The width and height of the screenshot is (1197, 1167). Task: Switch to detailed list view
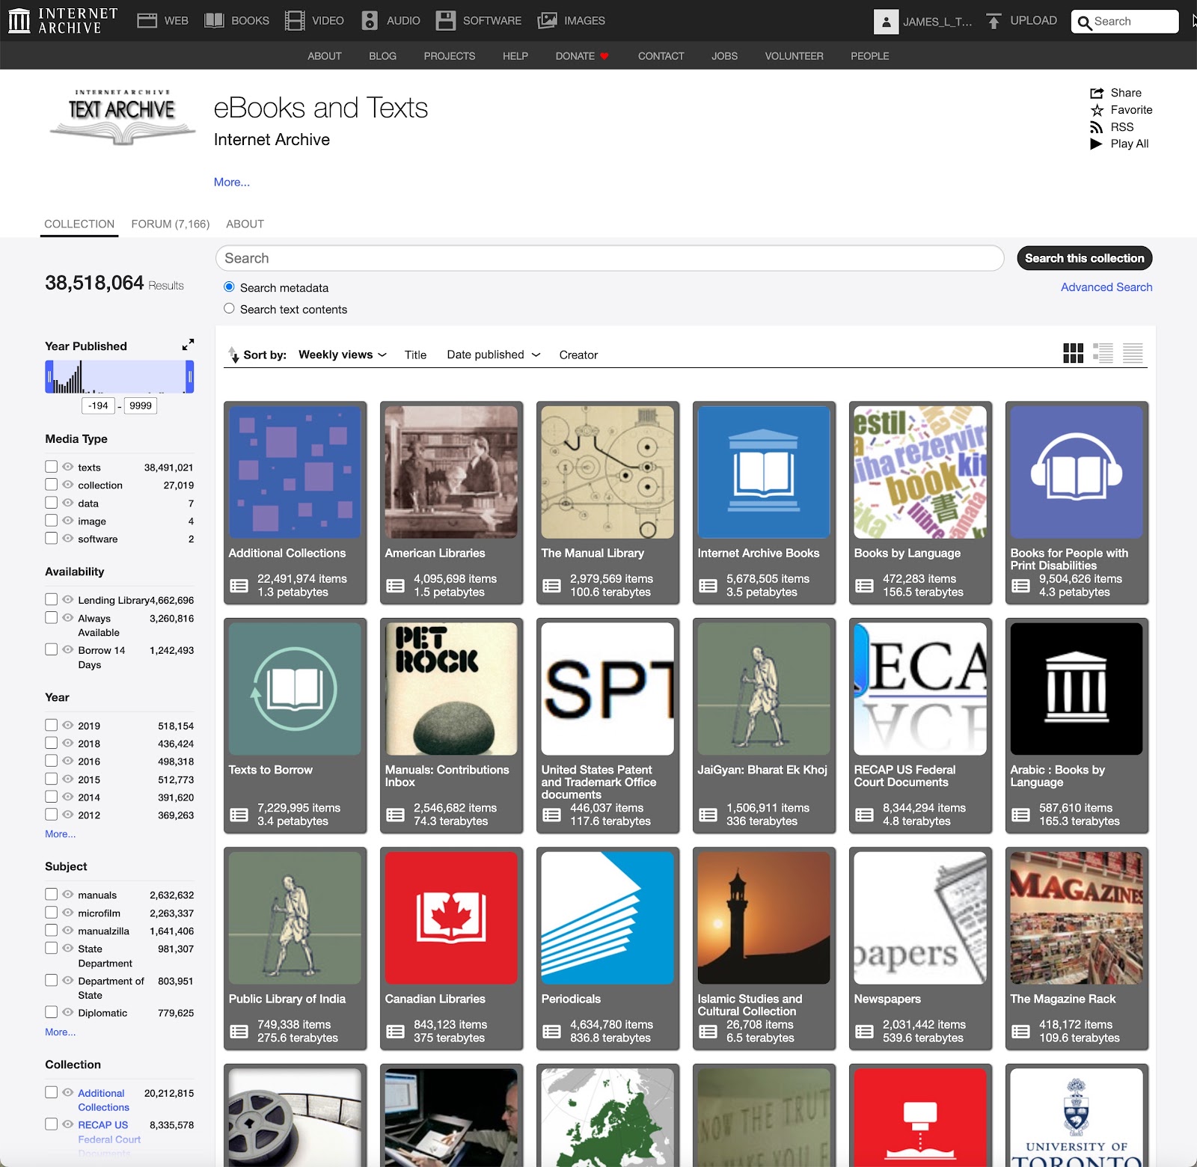click(1103, 353)
